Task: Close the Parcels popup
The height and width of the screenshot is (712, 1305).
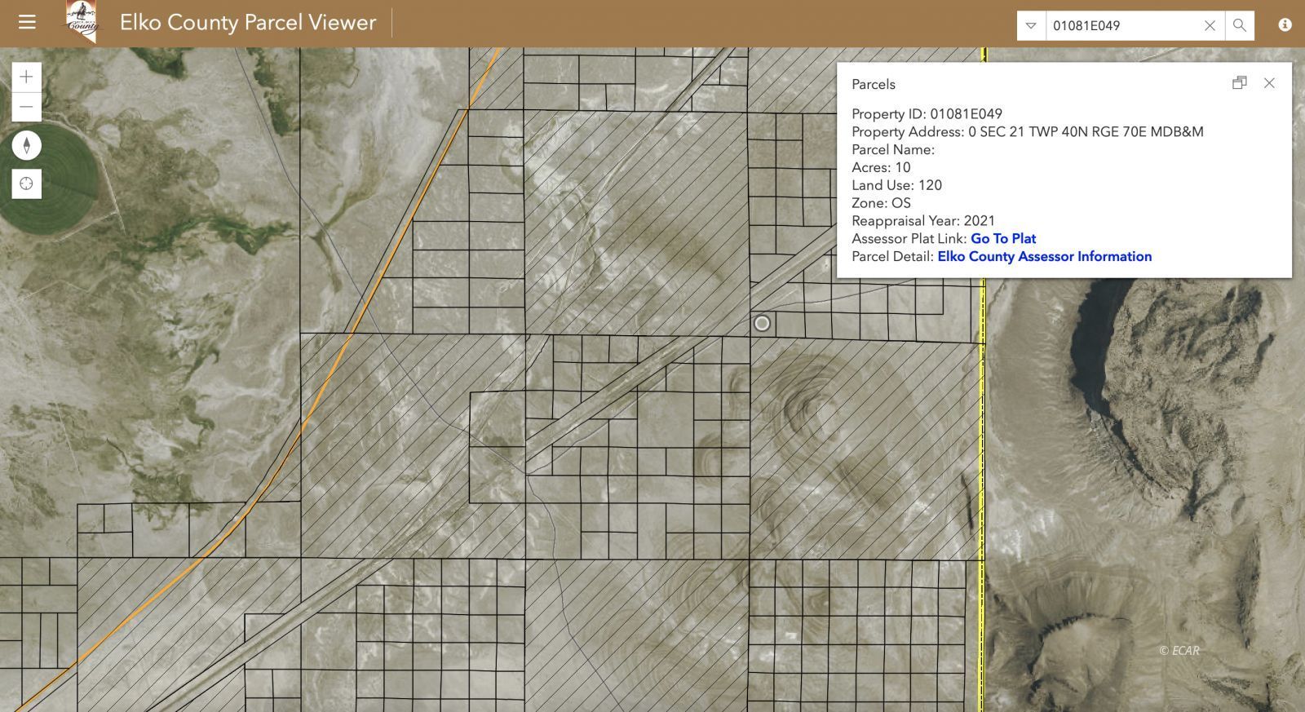Action: coord(1269,82)
